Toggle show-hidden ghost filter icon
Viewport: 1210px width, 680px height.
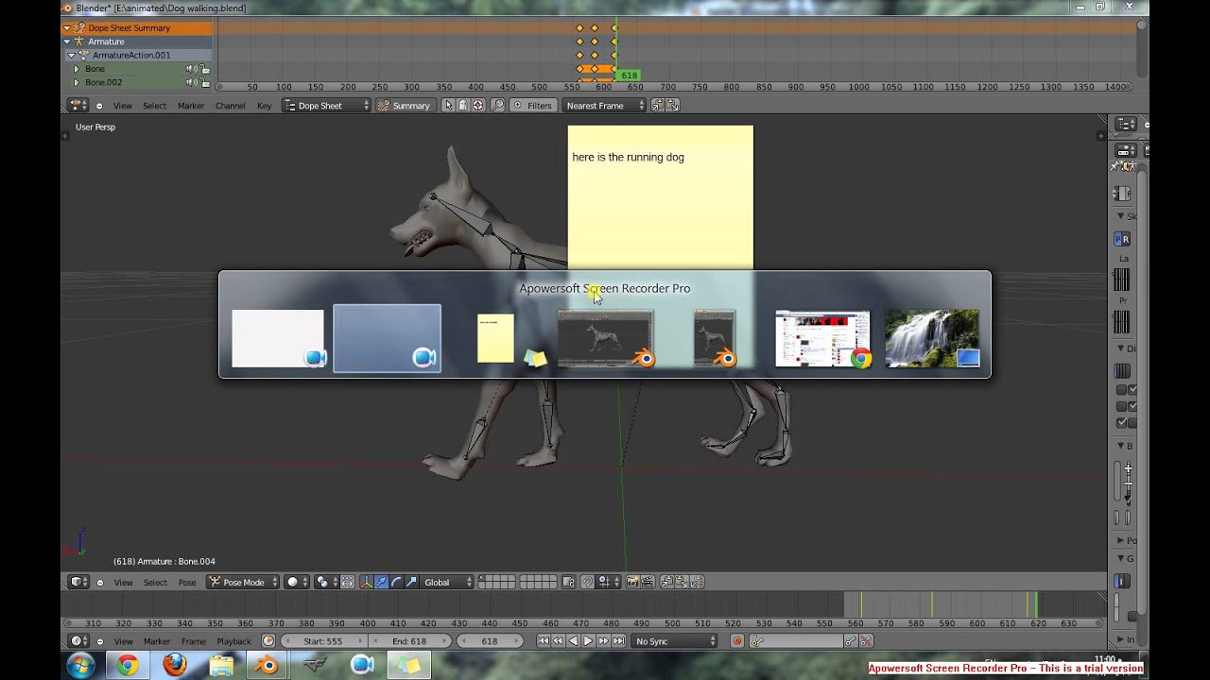coord(463,106)
